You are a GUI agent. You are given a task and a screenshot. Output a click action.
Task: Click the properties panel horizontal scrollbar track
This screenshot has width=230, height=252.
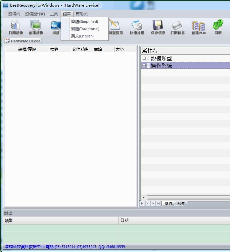pos(188,198)
